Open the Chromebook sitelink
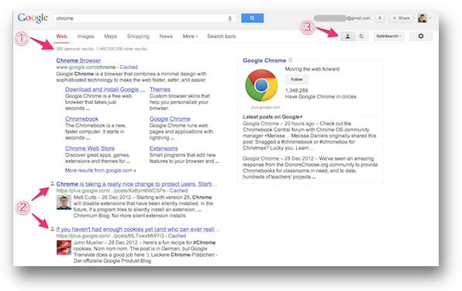The height and width of the screenshot is (291, 462). [81, 119]
